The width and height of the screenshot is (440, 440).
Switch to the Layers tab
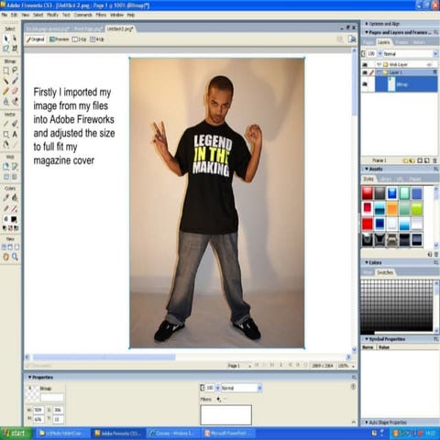click(383, 42)
